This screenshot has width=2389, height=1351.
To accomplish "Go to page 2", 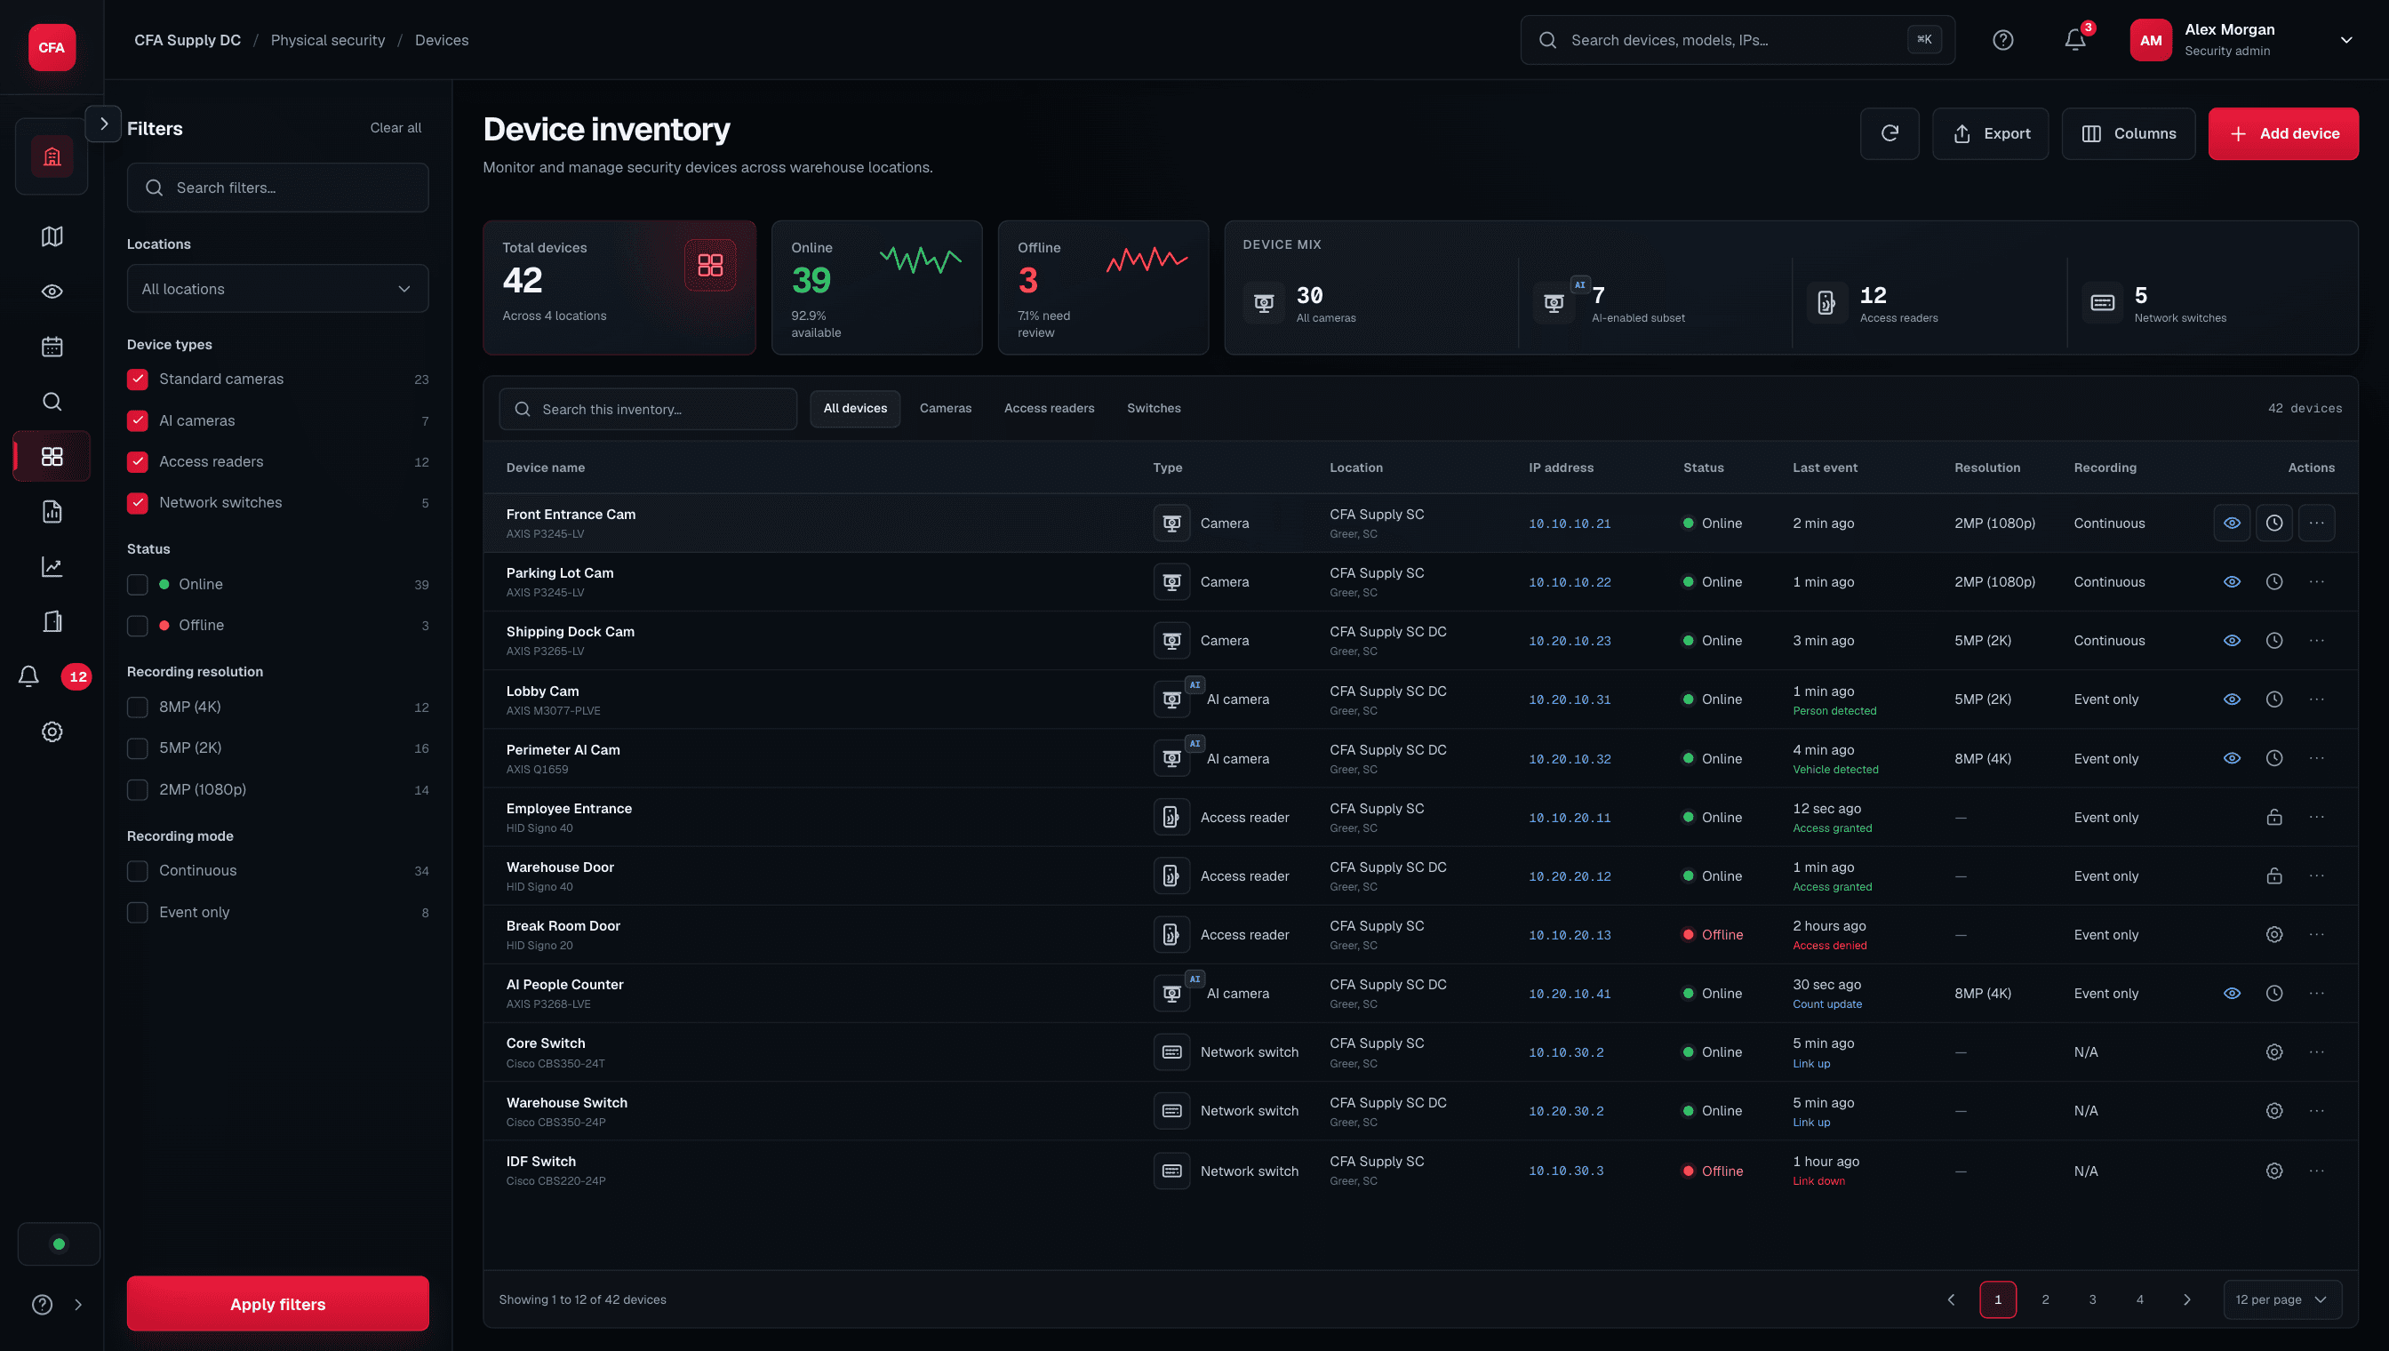I will click(x=2045, y=1299).
